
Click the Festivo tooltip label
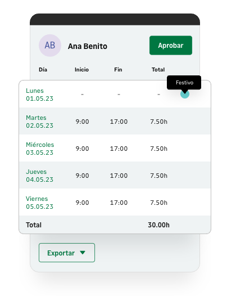[184, 83]
